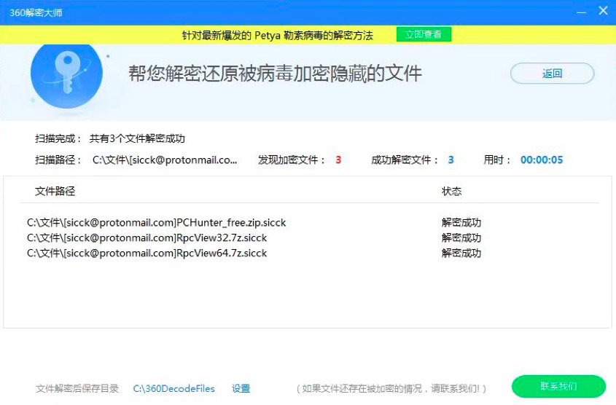
Task: Close the 360解密大师 window
Action: pyautogui.click(x=603, y=11)
